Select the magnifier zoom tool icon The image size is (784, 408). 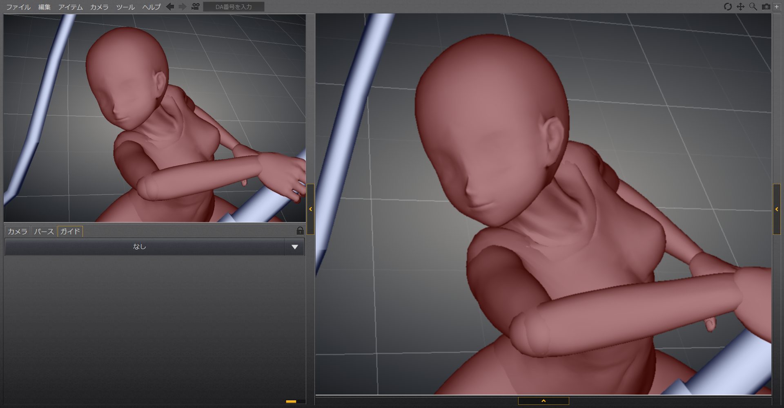coord(753,7)
